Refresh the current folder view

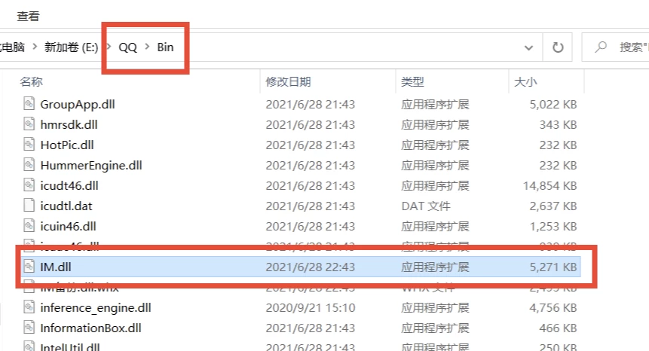pyautogui.click(x=558, y=47)
